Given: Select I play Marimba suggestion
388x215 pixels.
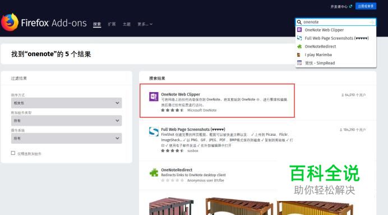Looking at the screenshot, I should [x=336, y=55].
